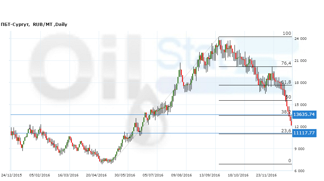Click the Fibonacci 50 level label

(288, 97)
